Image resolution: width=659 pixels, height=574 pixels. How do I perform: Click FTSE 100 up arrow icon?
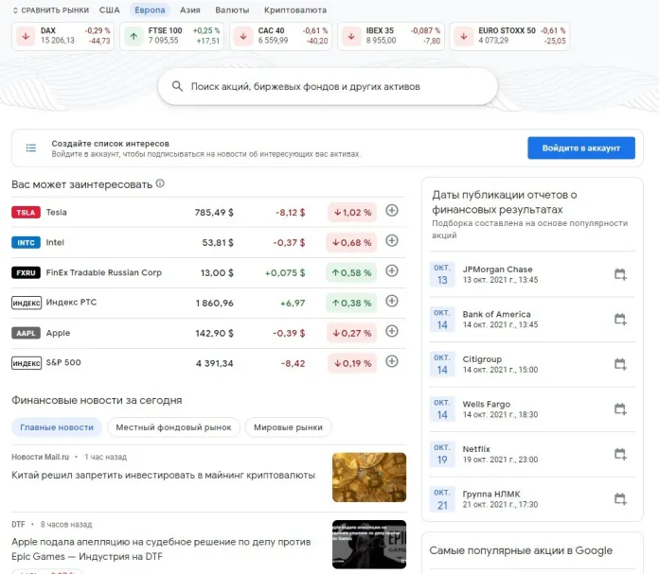tap(134, 37)
